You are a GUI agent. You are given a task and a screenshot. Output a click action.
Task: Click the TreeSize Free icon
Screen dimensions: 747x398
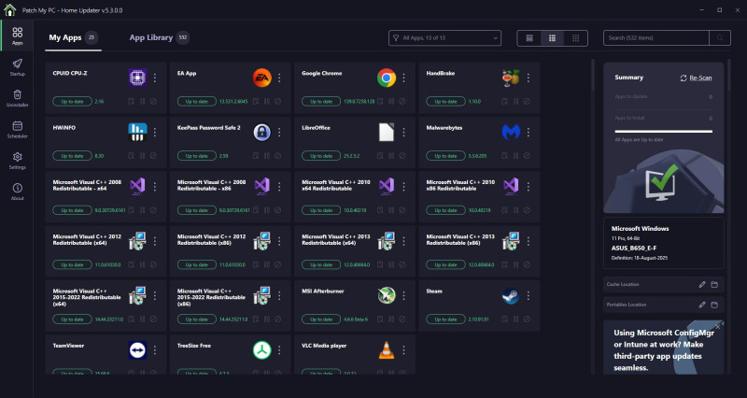(x=262, y=349)
